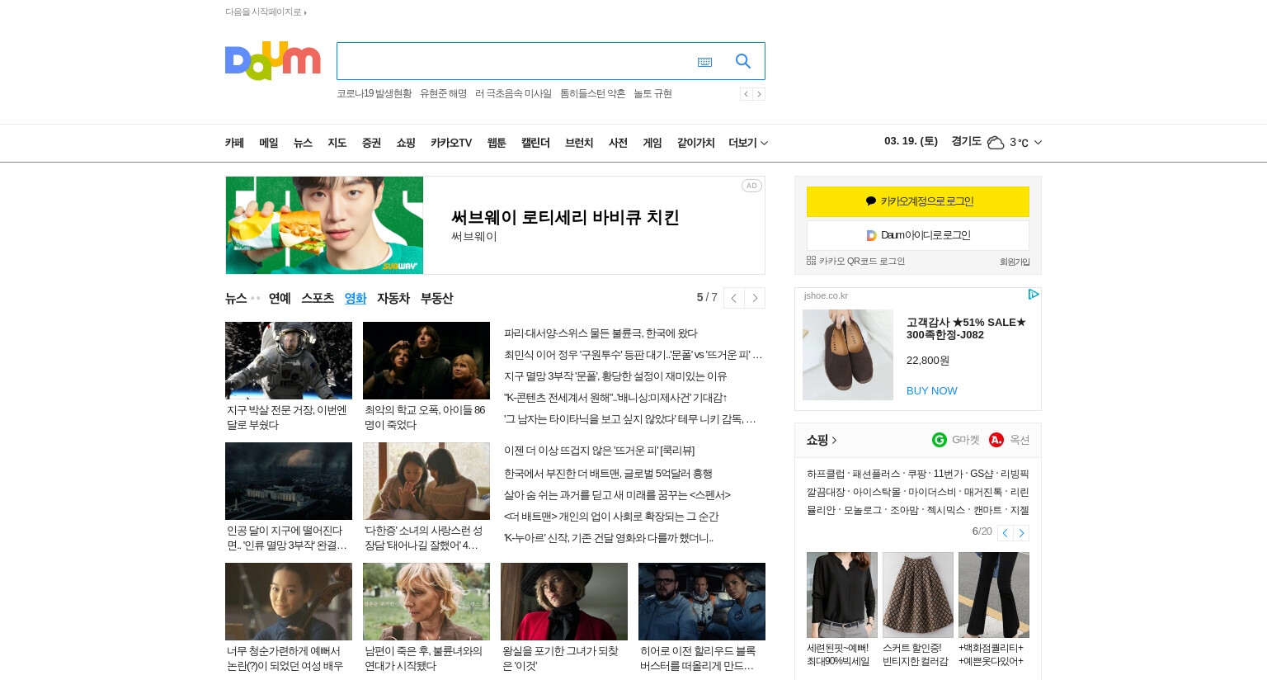
Task: Open headline 파리·대서양·스위스 물든 불륜극
Action: tap(601, 333)
